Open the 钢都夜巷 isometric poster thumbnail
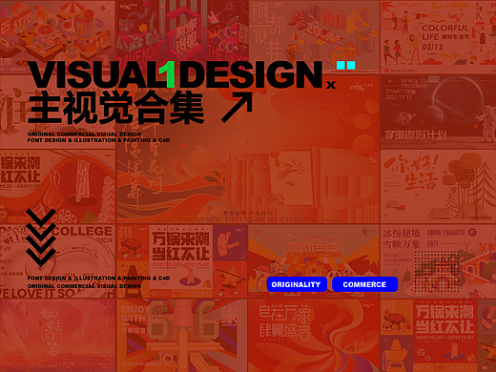This screenshot has width=496, height=372. pos(314,37)
